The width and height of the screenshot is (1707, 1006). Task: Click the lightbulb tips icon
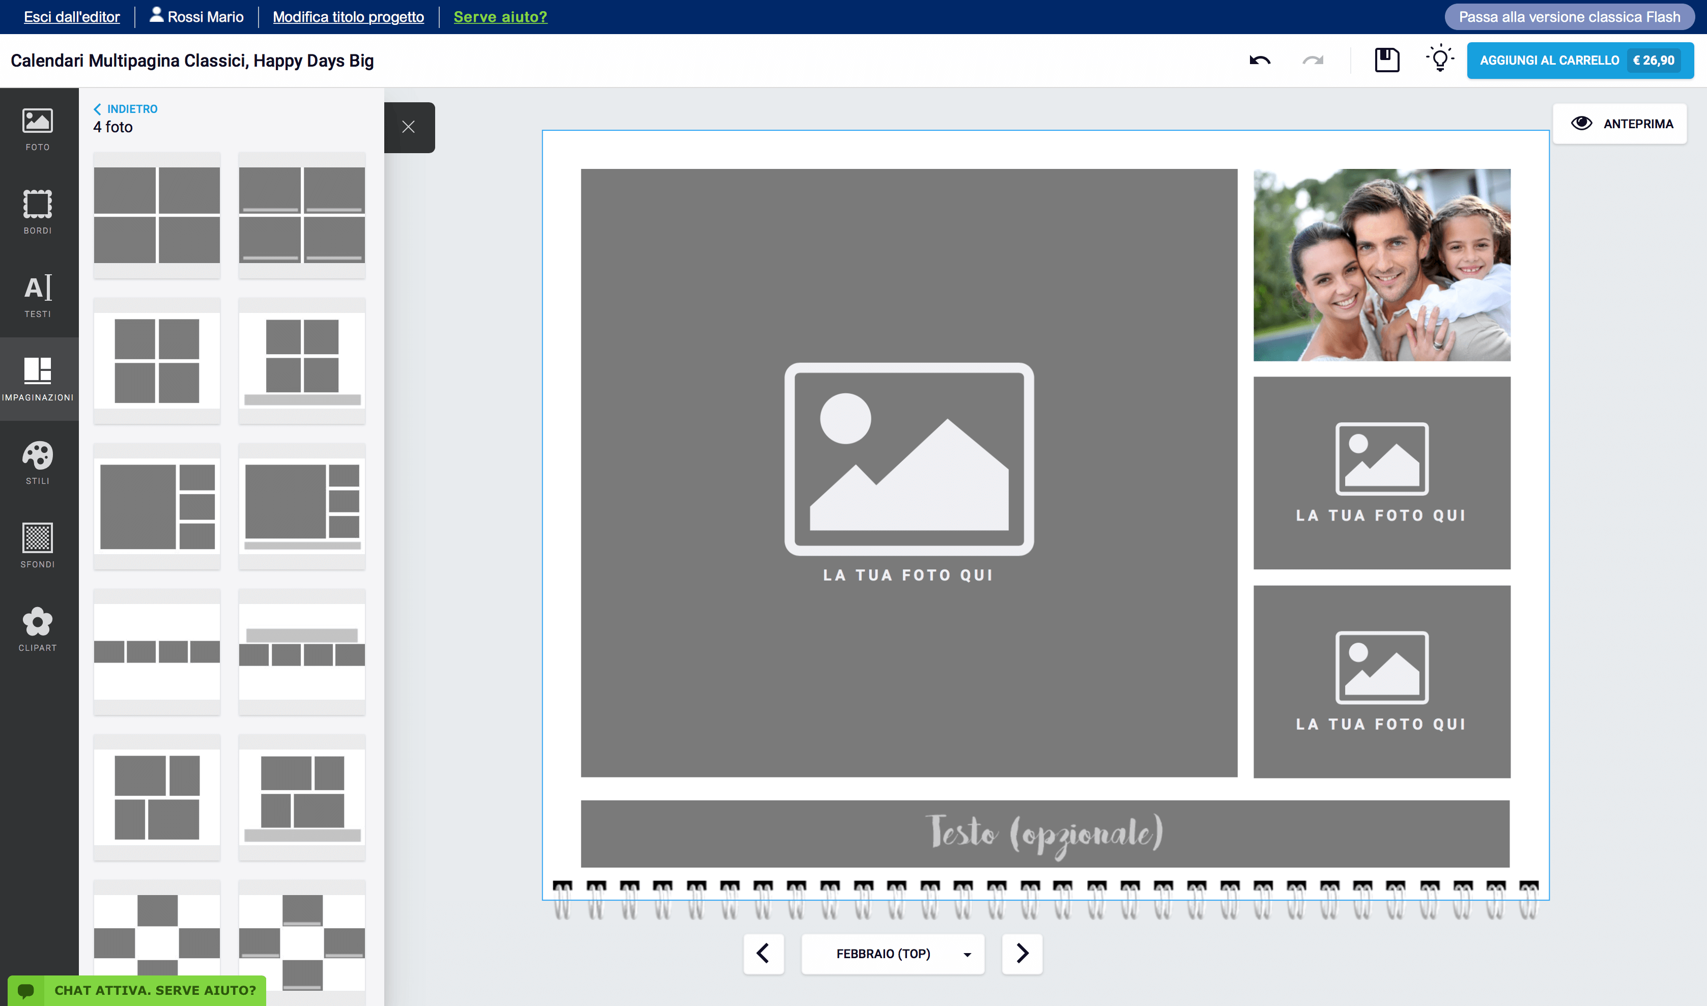click(x=1440, y=59)
